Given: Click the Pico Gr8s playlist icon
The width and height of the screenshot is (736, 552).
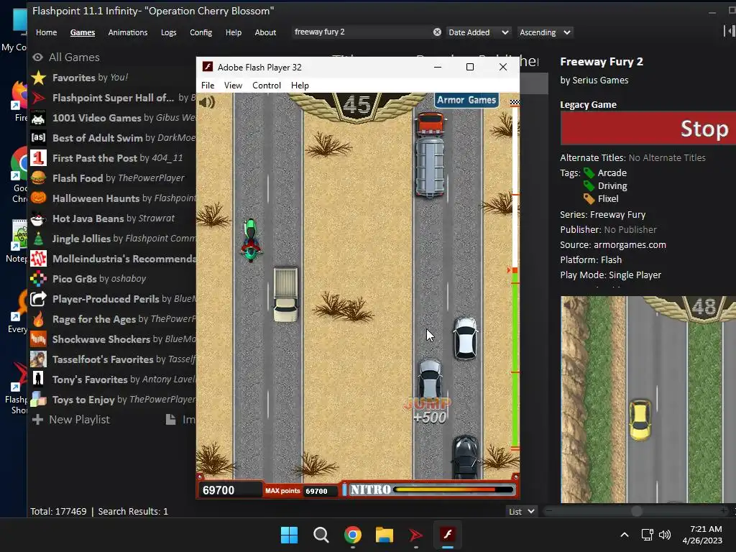Looking at the screenshot, I should [x=39, y=279].
